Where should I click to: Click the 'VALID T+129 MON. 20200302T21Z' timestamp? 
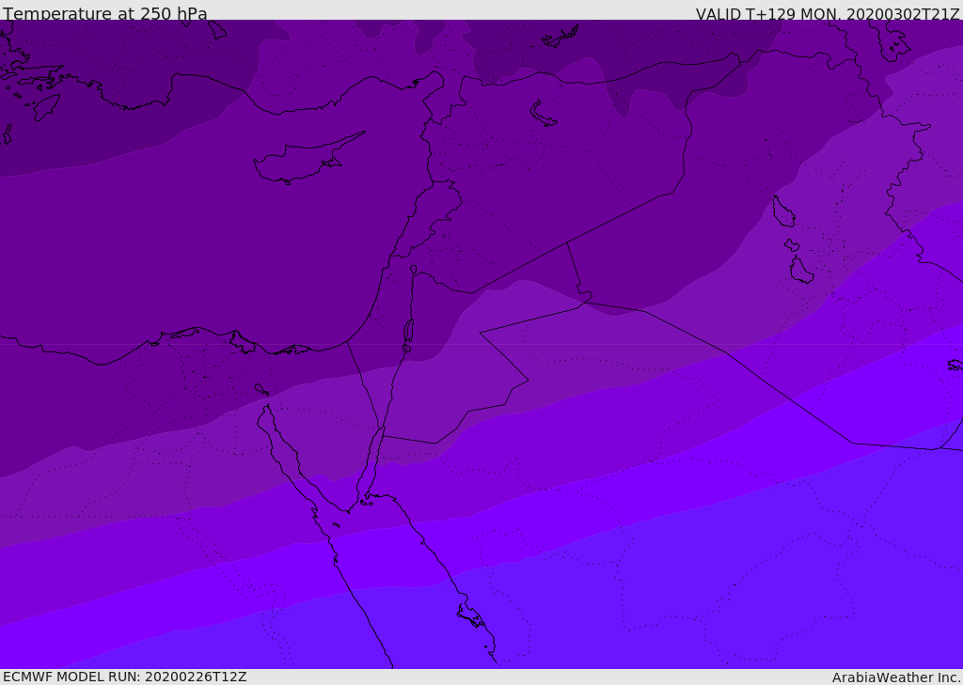(x=828, y=14)
